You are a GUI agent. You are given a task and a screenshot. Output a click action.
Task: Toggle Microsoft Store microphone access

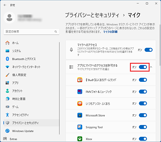click(143, 115)
